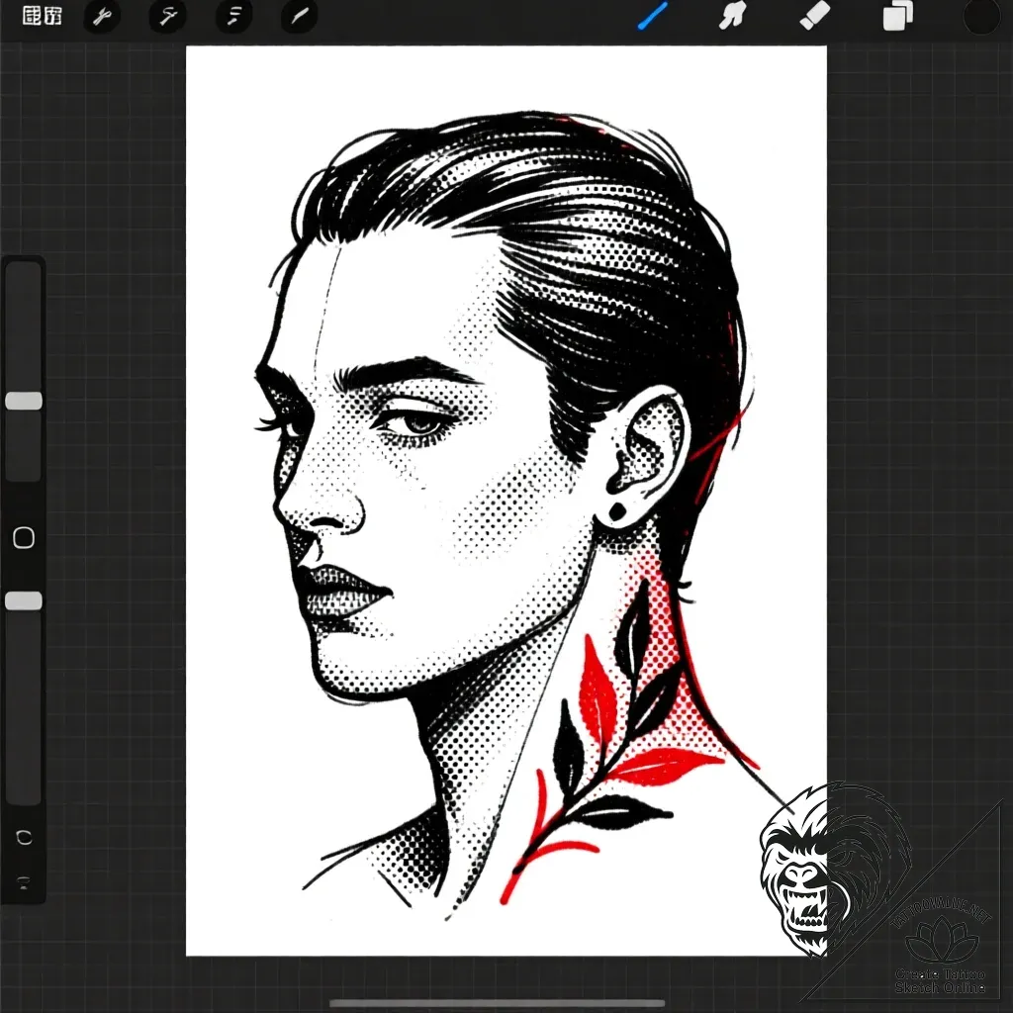Click the brush size slider handle
The width and height of the screenshot is (1013, 1013).
pyautogui.click(x=24, y=401)
